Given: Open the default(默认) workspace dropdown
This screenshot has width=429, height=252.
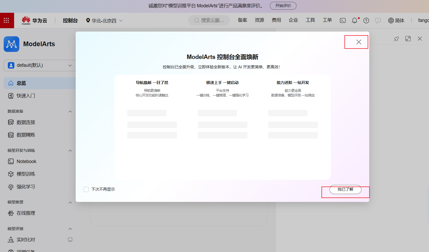Looking at the screenshot, I should click(40, 65).
